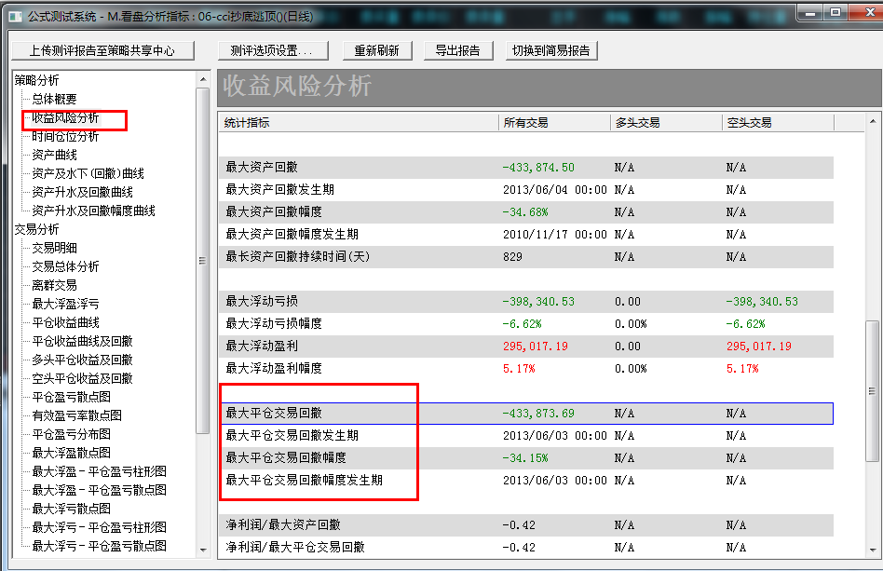Open 最大浮盈浮亏 tree item
The image size is (883, 571).
pyautogui.click(x=65, y=304)
